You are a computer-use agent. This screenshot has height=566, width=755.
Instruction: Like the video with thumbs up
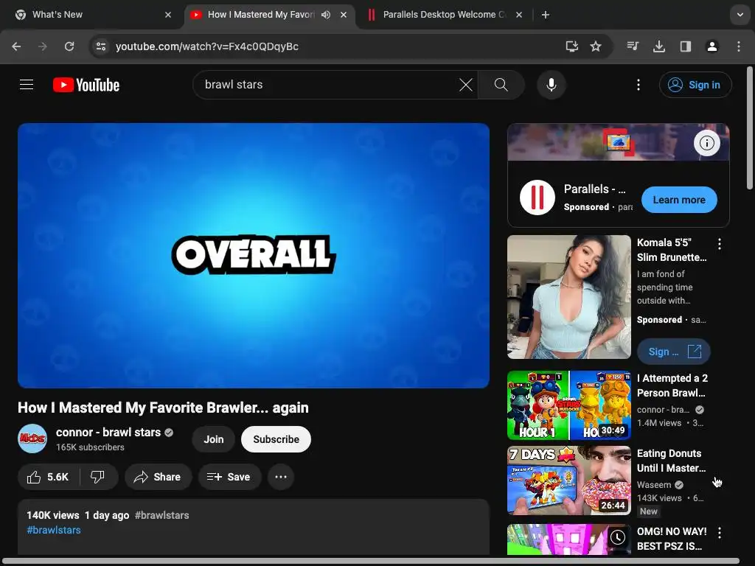[48, 477]
